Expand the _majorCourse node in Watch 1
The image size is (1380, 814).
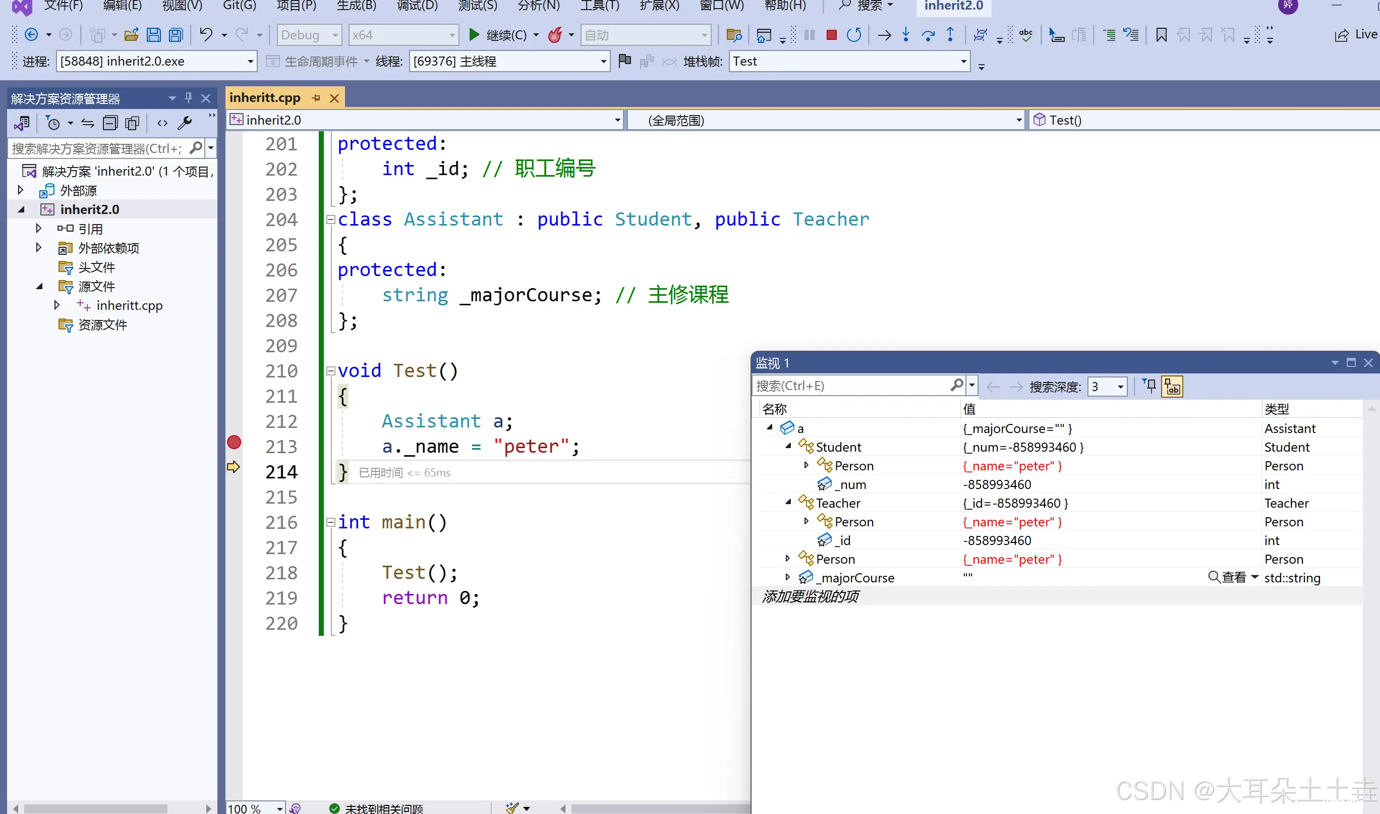pyautogui.click(x=787, y=576)
